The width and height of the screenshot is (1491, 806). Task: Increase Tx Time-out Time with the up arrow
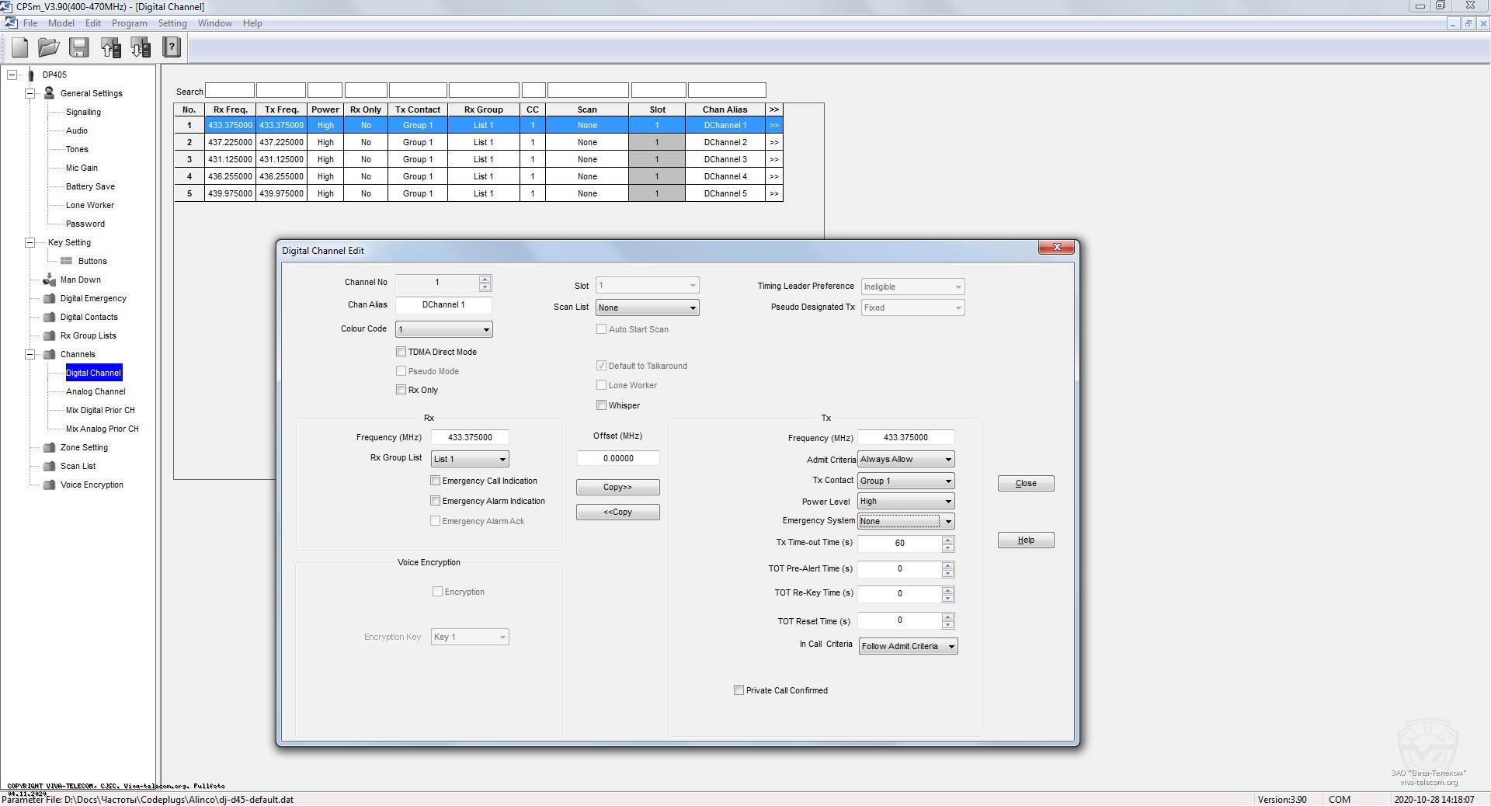947,539
